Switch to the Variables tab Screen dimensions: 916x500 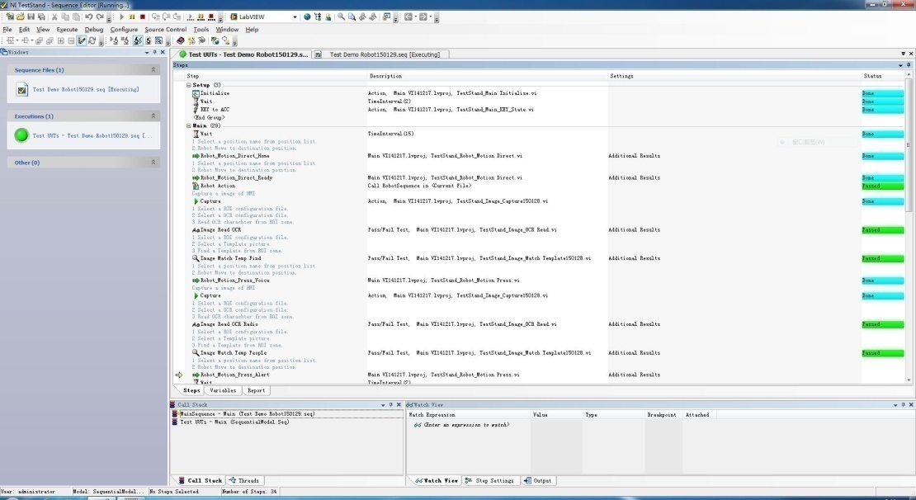[x=223, y=390]
